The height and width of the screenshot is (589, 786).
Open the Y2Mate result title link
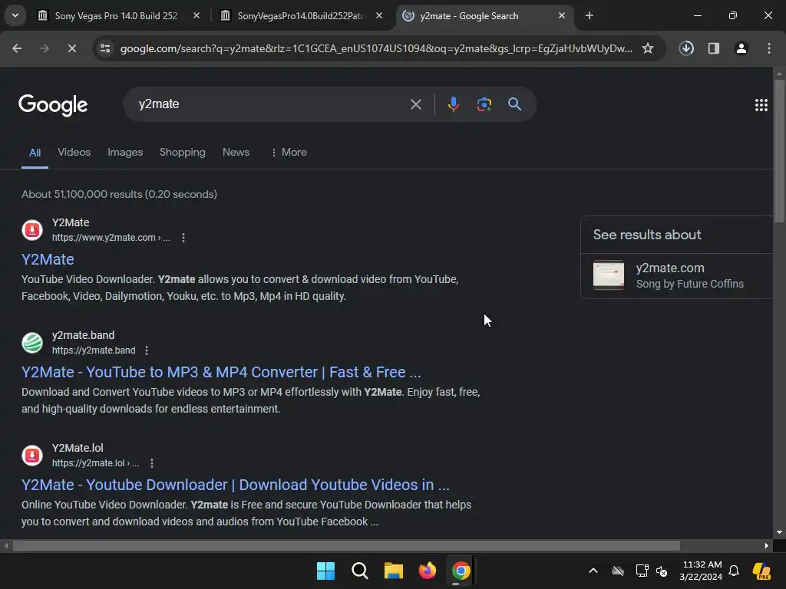(x=48, y=259)
